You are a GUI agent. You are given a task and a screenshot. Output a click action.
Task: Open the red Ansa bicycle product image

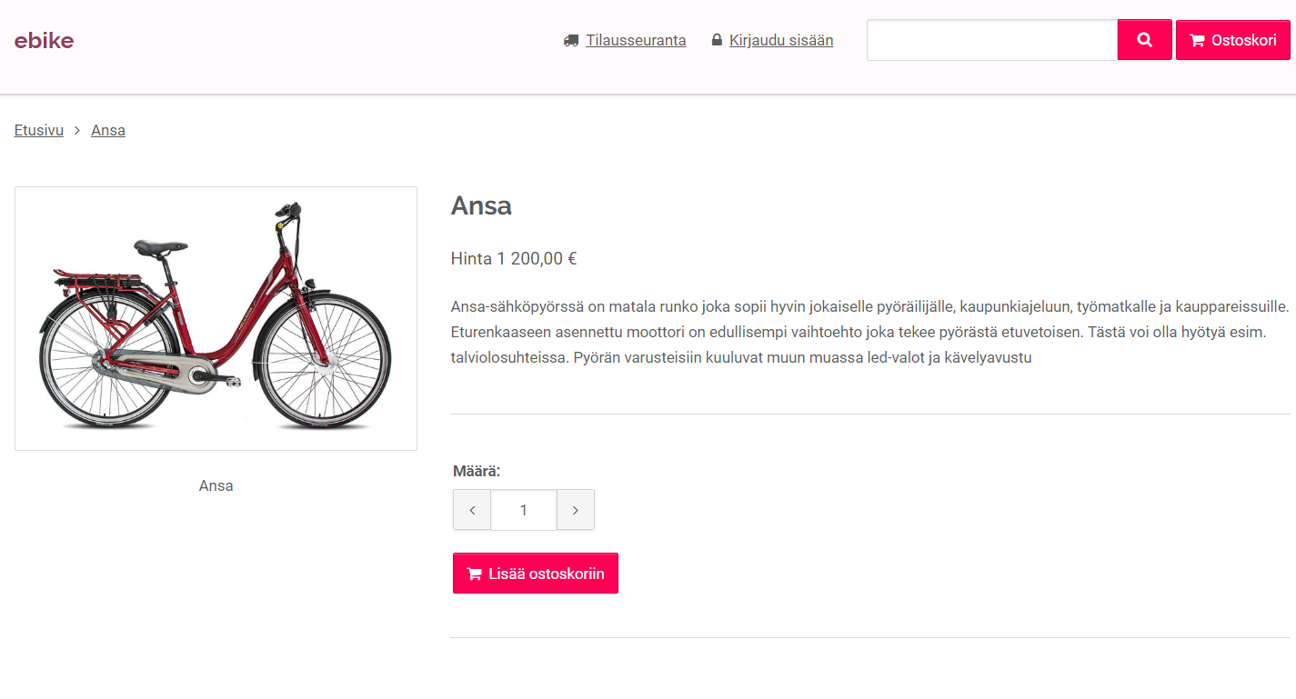(216, 318)
